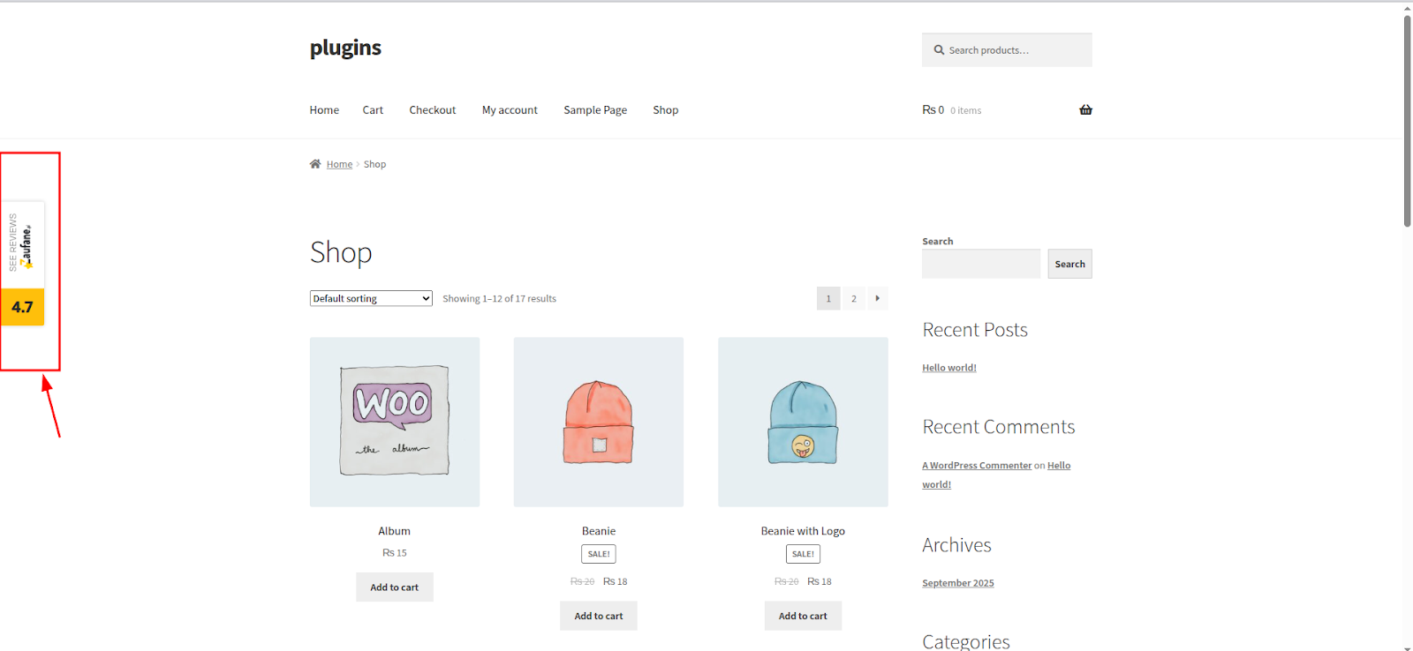Image resolution: width=1413 pixels, height=651 pixels.
Task: Click the orange Beanie product image
Action: pos(599,422)
